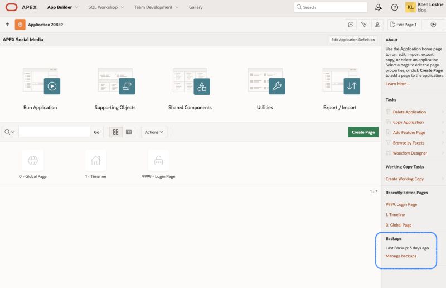
Task: Click the Edit Page 1 button
Action: pyautogui.click(x=403, y=25)
